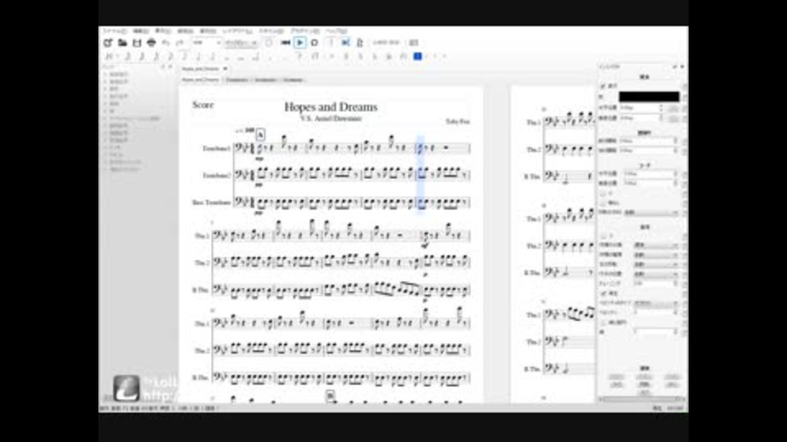Open the note head type dropdown
The width and height of the screenshot is (787, 442).
click(657, 255)
